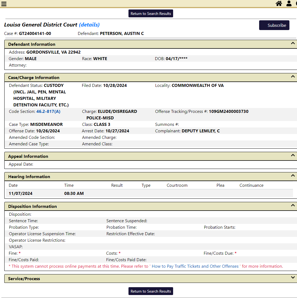Click the top Return to Search Results button
Image resolution: width=297 pixels, height=298 pixels.
[151, 14]
